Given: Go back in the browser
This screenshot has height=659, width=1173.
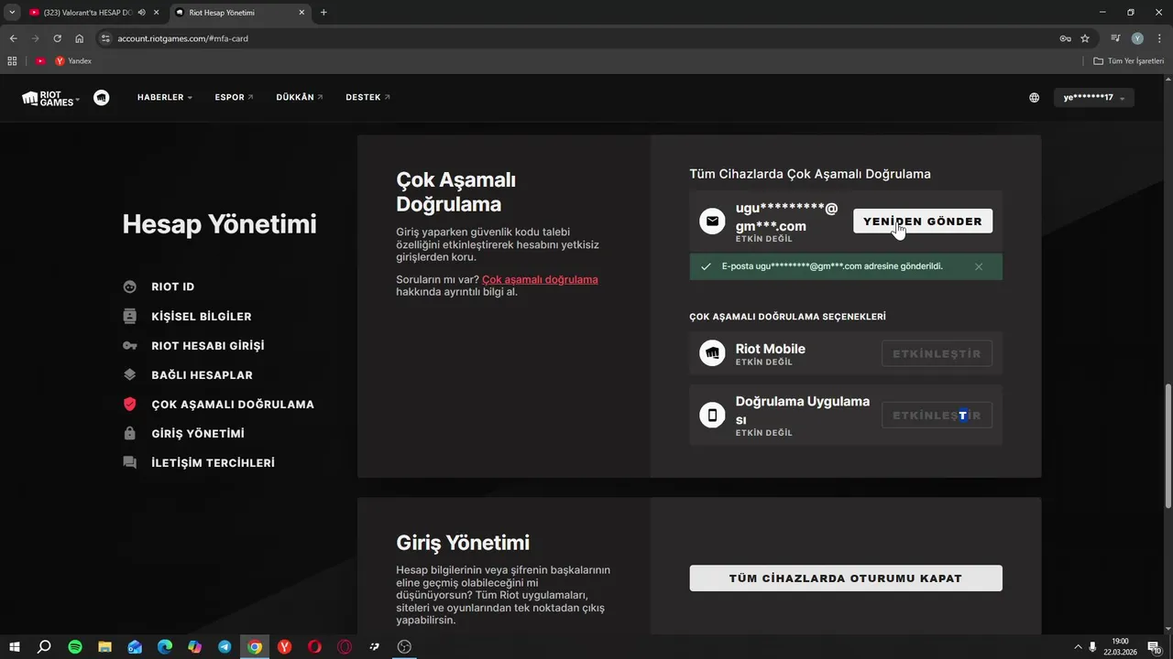Looking at the screenshot, I should pyautogui.click(x=13, y=38).
